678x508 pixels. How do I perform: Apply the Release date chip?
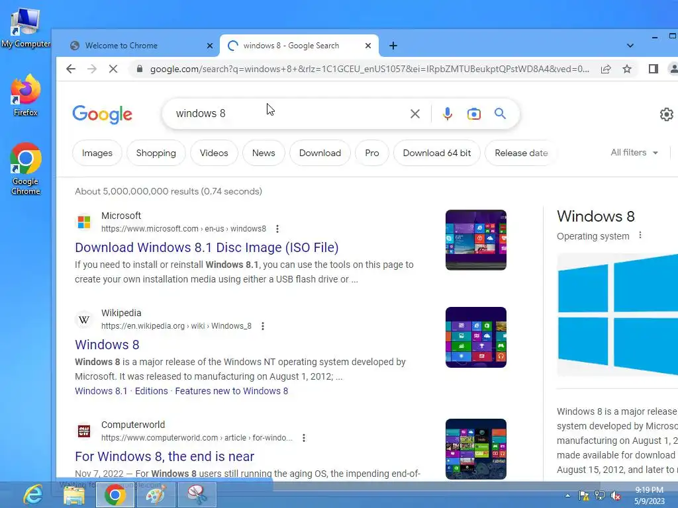[x=521, y=153]
